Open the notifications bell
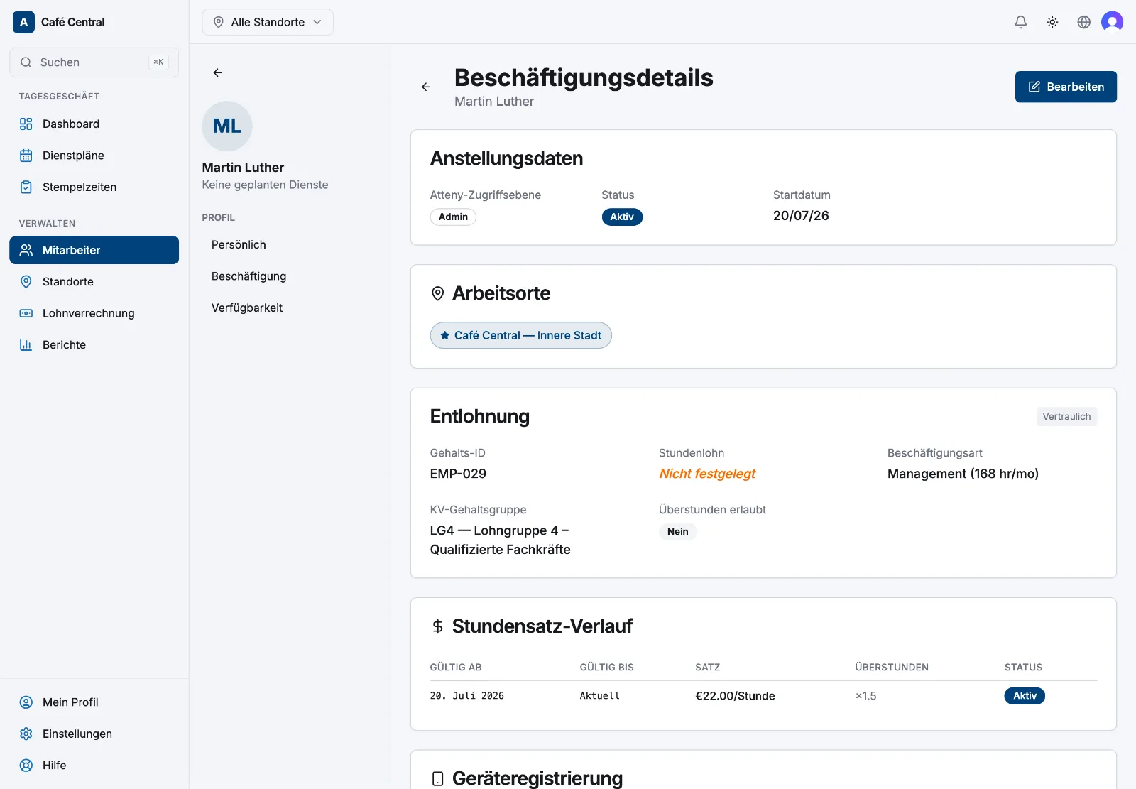The width and height of the screenshot is (1136, 789). [1020, 22]
